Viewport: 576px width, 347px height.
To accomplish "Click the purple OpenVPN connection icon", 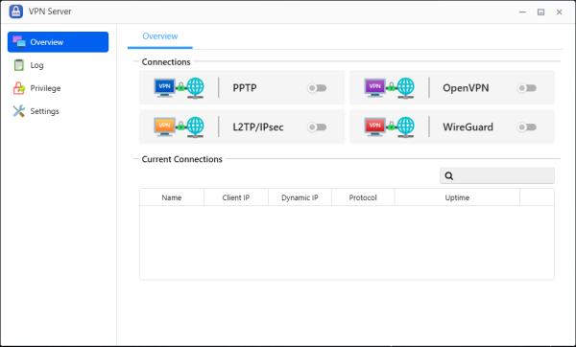I will click(389, 88).
